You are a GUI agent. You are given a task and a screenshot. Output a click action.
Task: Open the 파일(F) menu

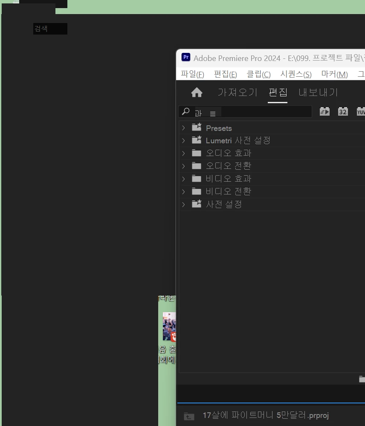(x=193, y=74)
